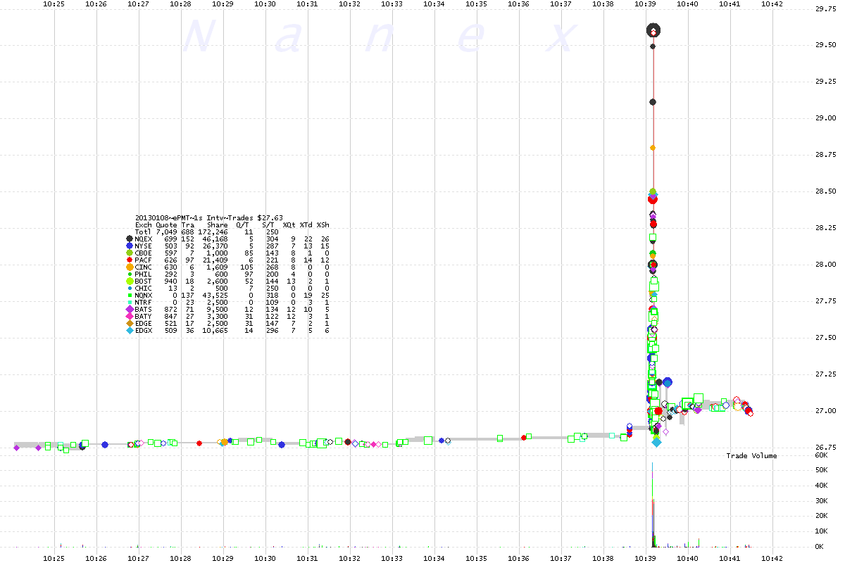Viewport: 845px width, 563px height.
Task: Click the 28.50 price axis label
Action: click(825, 191)
